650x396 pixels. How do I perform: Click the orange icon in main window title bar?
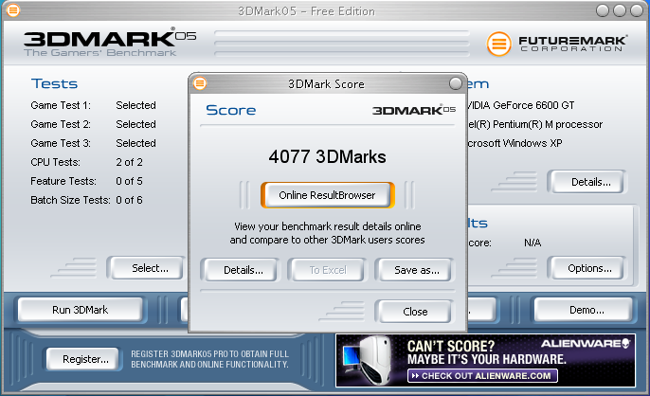click(13, 10)
